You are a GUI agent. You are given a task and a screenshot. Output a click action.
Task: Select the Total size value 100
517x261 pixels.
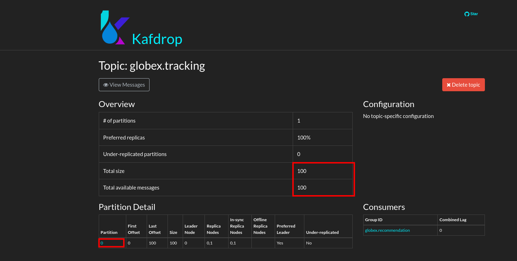tap(302, 171)
